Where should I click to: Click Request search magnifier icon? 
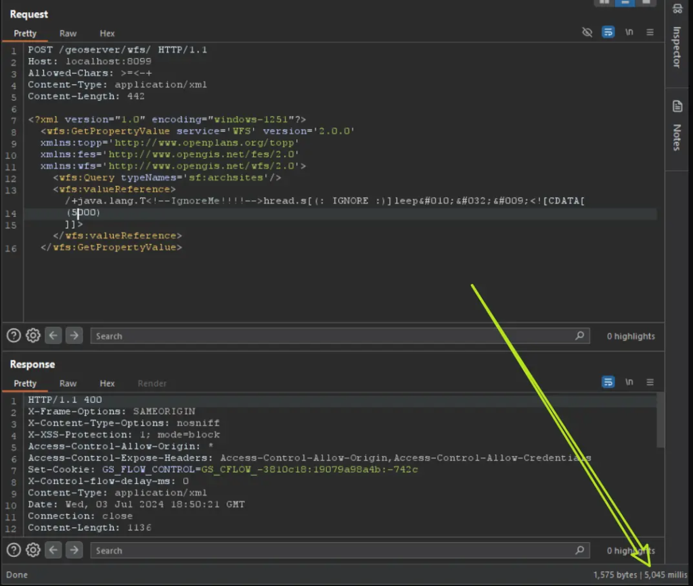coord(579,336)
